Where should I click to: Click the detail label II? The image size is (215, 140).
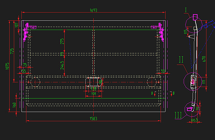(x=181, y=59)
